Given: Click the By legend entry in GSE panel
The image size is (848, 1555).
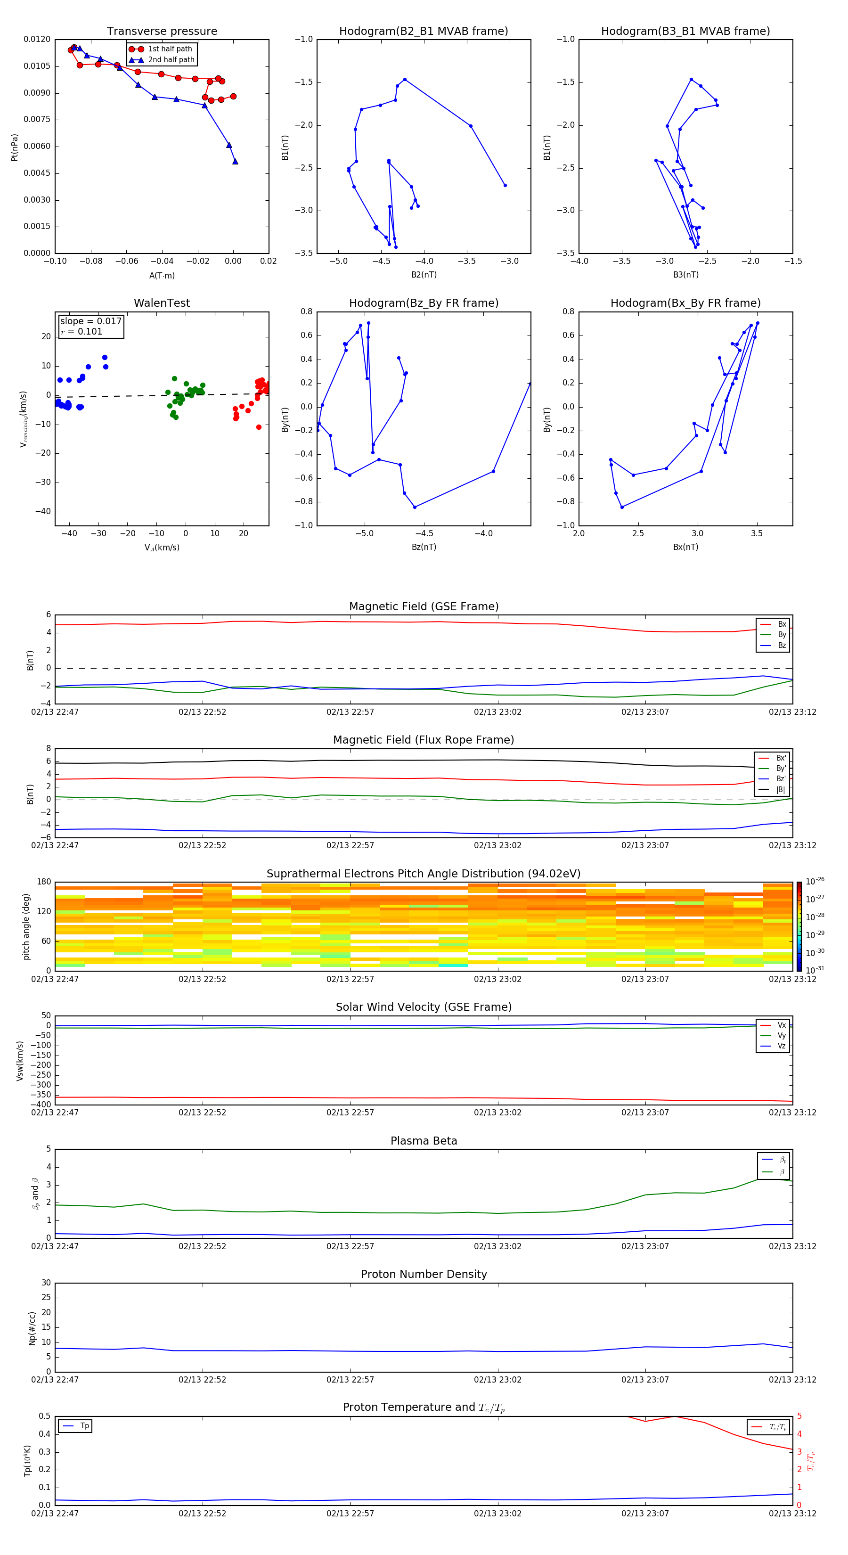Looking at the screenshot, I should (x=773, y=634).
